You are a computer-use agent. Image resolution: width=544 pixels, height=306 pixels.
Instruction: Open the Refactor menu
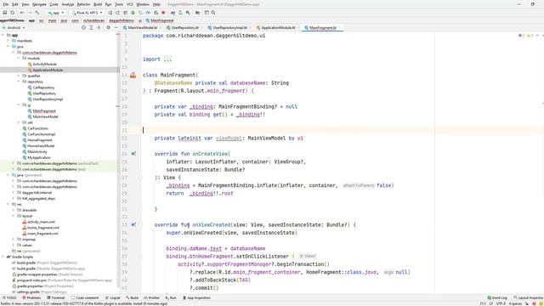tap(83, 4)
